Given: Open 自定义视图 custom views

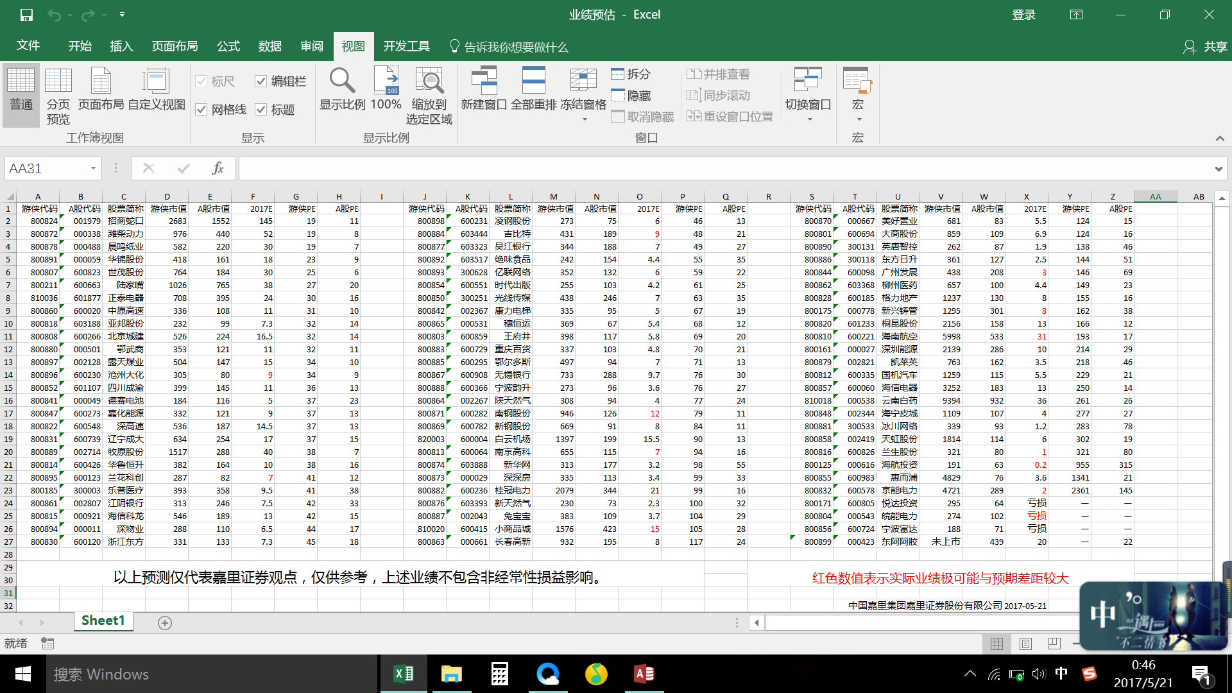Looking at the screenshot, I should click(x=156, y=90).
